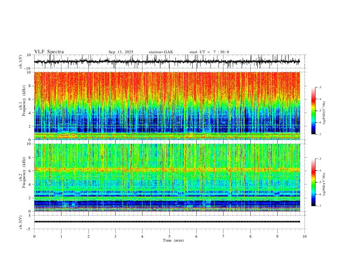Click the "0" tick on the time axis

(34, 236)
